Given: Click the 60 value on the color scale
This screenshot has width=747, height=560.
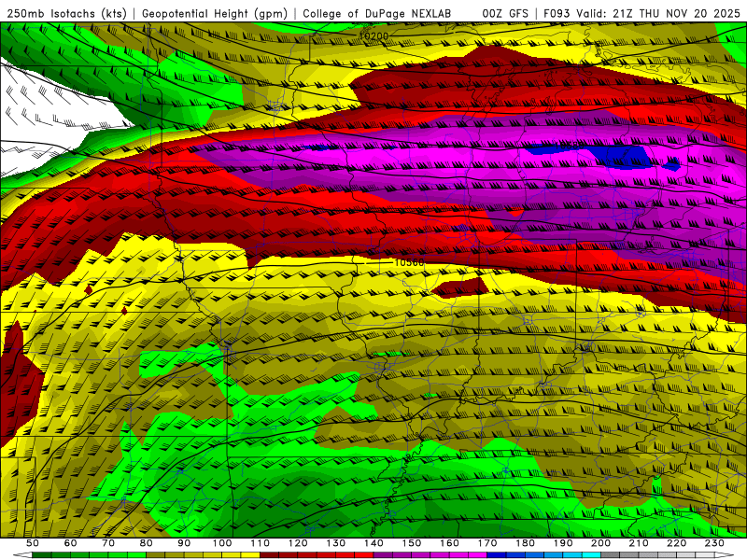Looking at the screenshot, I should [x=70, y=543].
